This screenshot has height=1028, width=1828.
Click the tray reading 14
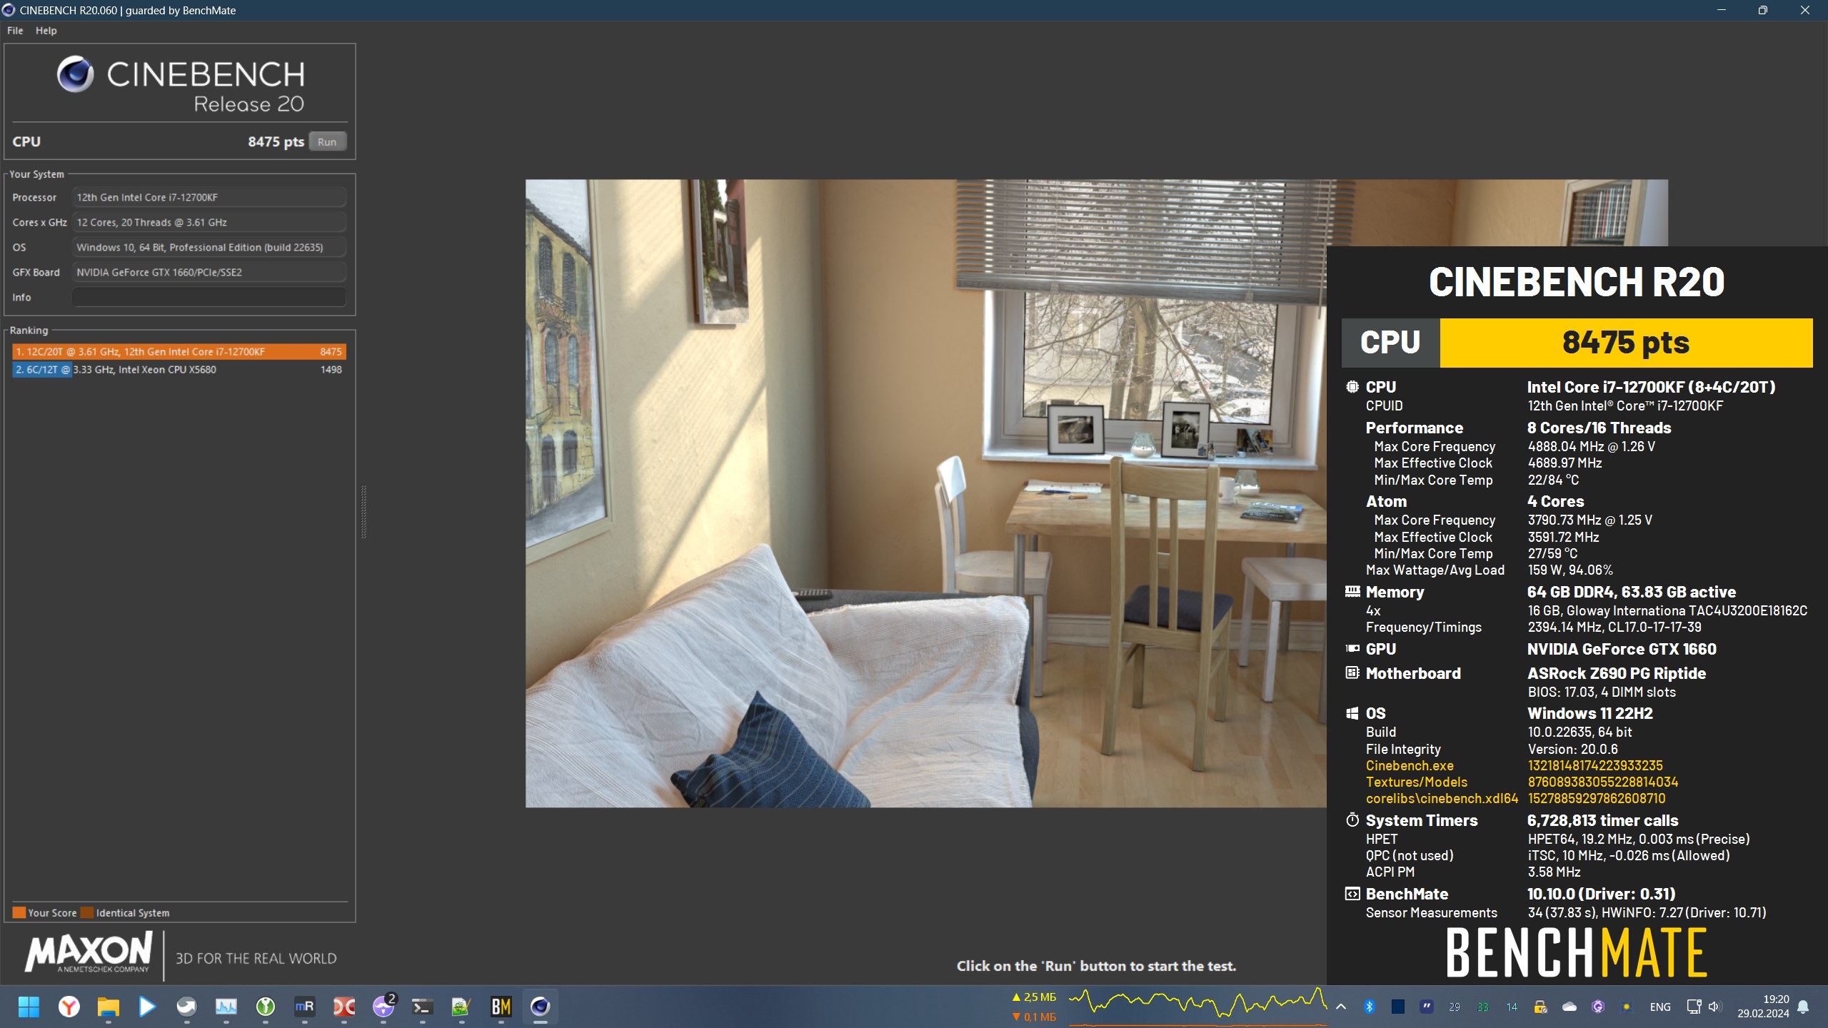[x=1512, y=1007]
